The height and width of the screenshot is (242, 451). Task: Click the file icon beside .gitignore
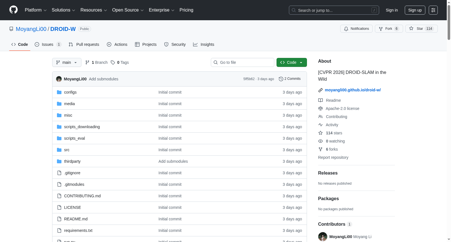59,173
